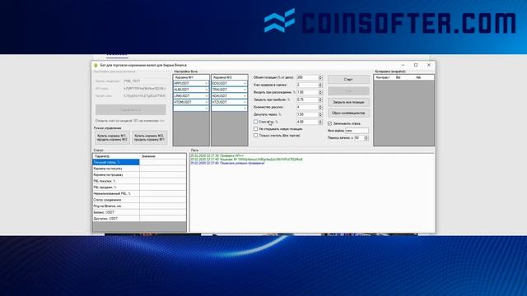This screenshot has height=296, width=527.
Task: Click the Coinsofter.com logo emblem
Action: point(279,21)
